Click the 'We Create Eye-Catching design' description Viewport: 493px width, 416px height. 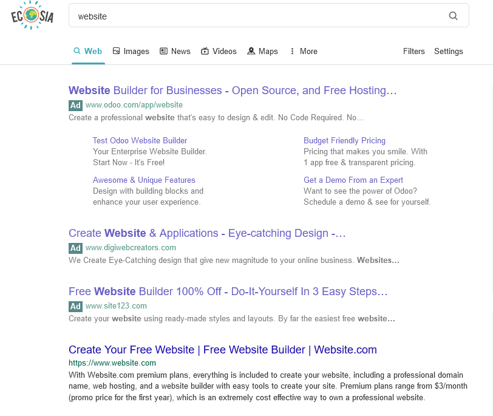[x=234, y=261]
